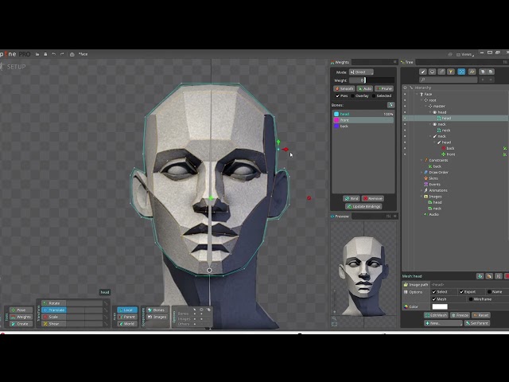Enable the Selected checkbox in Weights
Image resolution: width=509 pixels, height=382 pixels.
[x=374, y=95]
